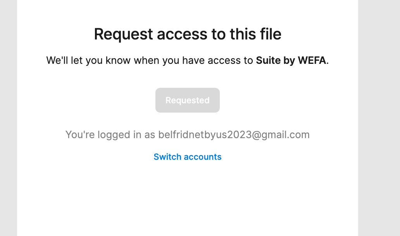
Task: Click the 'We'll let you know' sentence
Action: pos(188,61)
